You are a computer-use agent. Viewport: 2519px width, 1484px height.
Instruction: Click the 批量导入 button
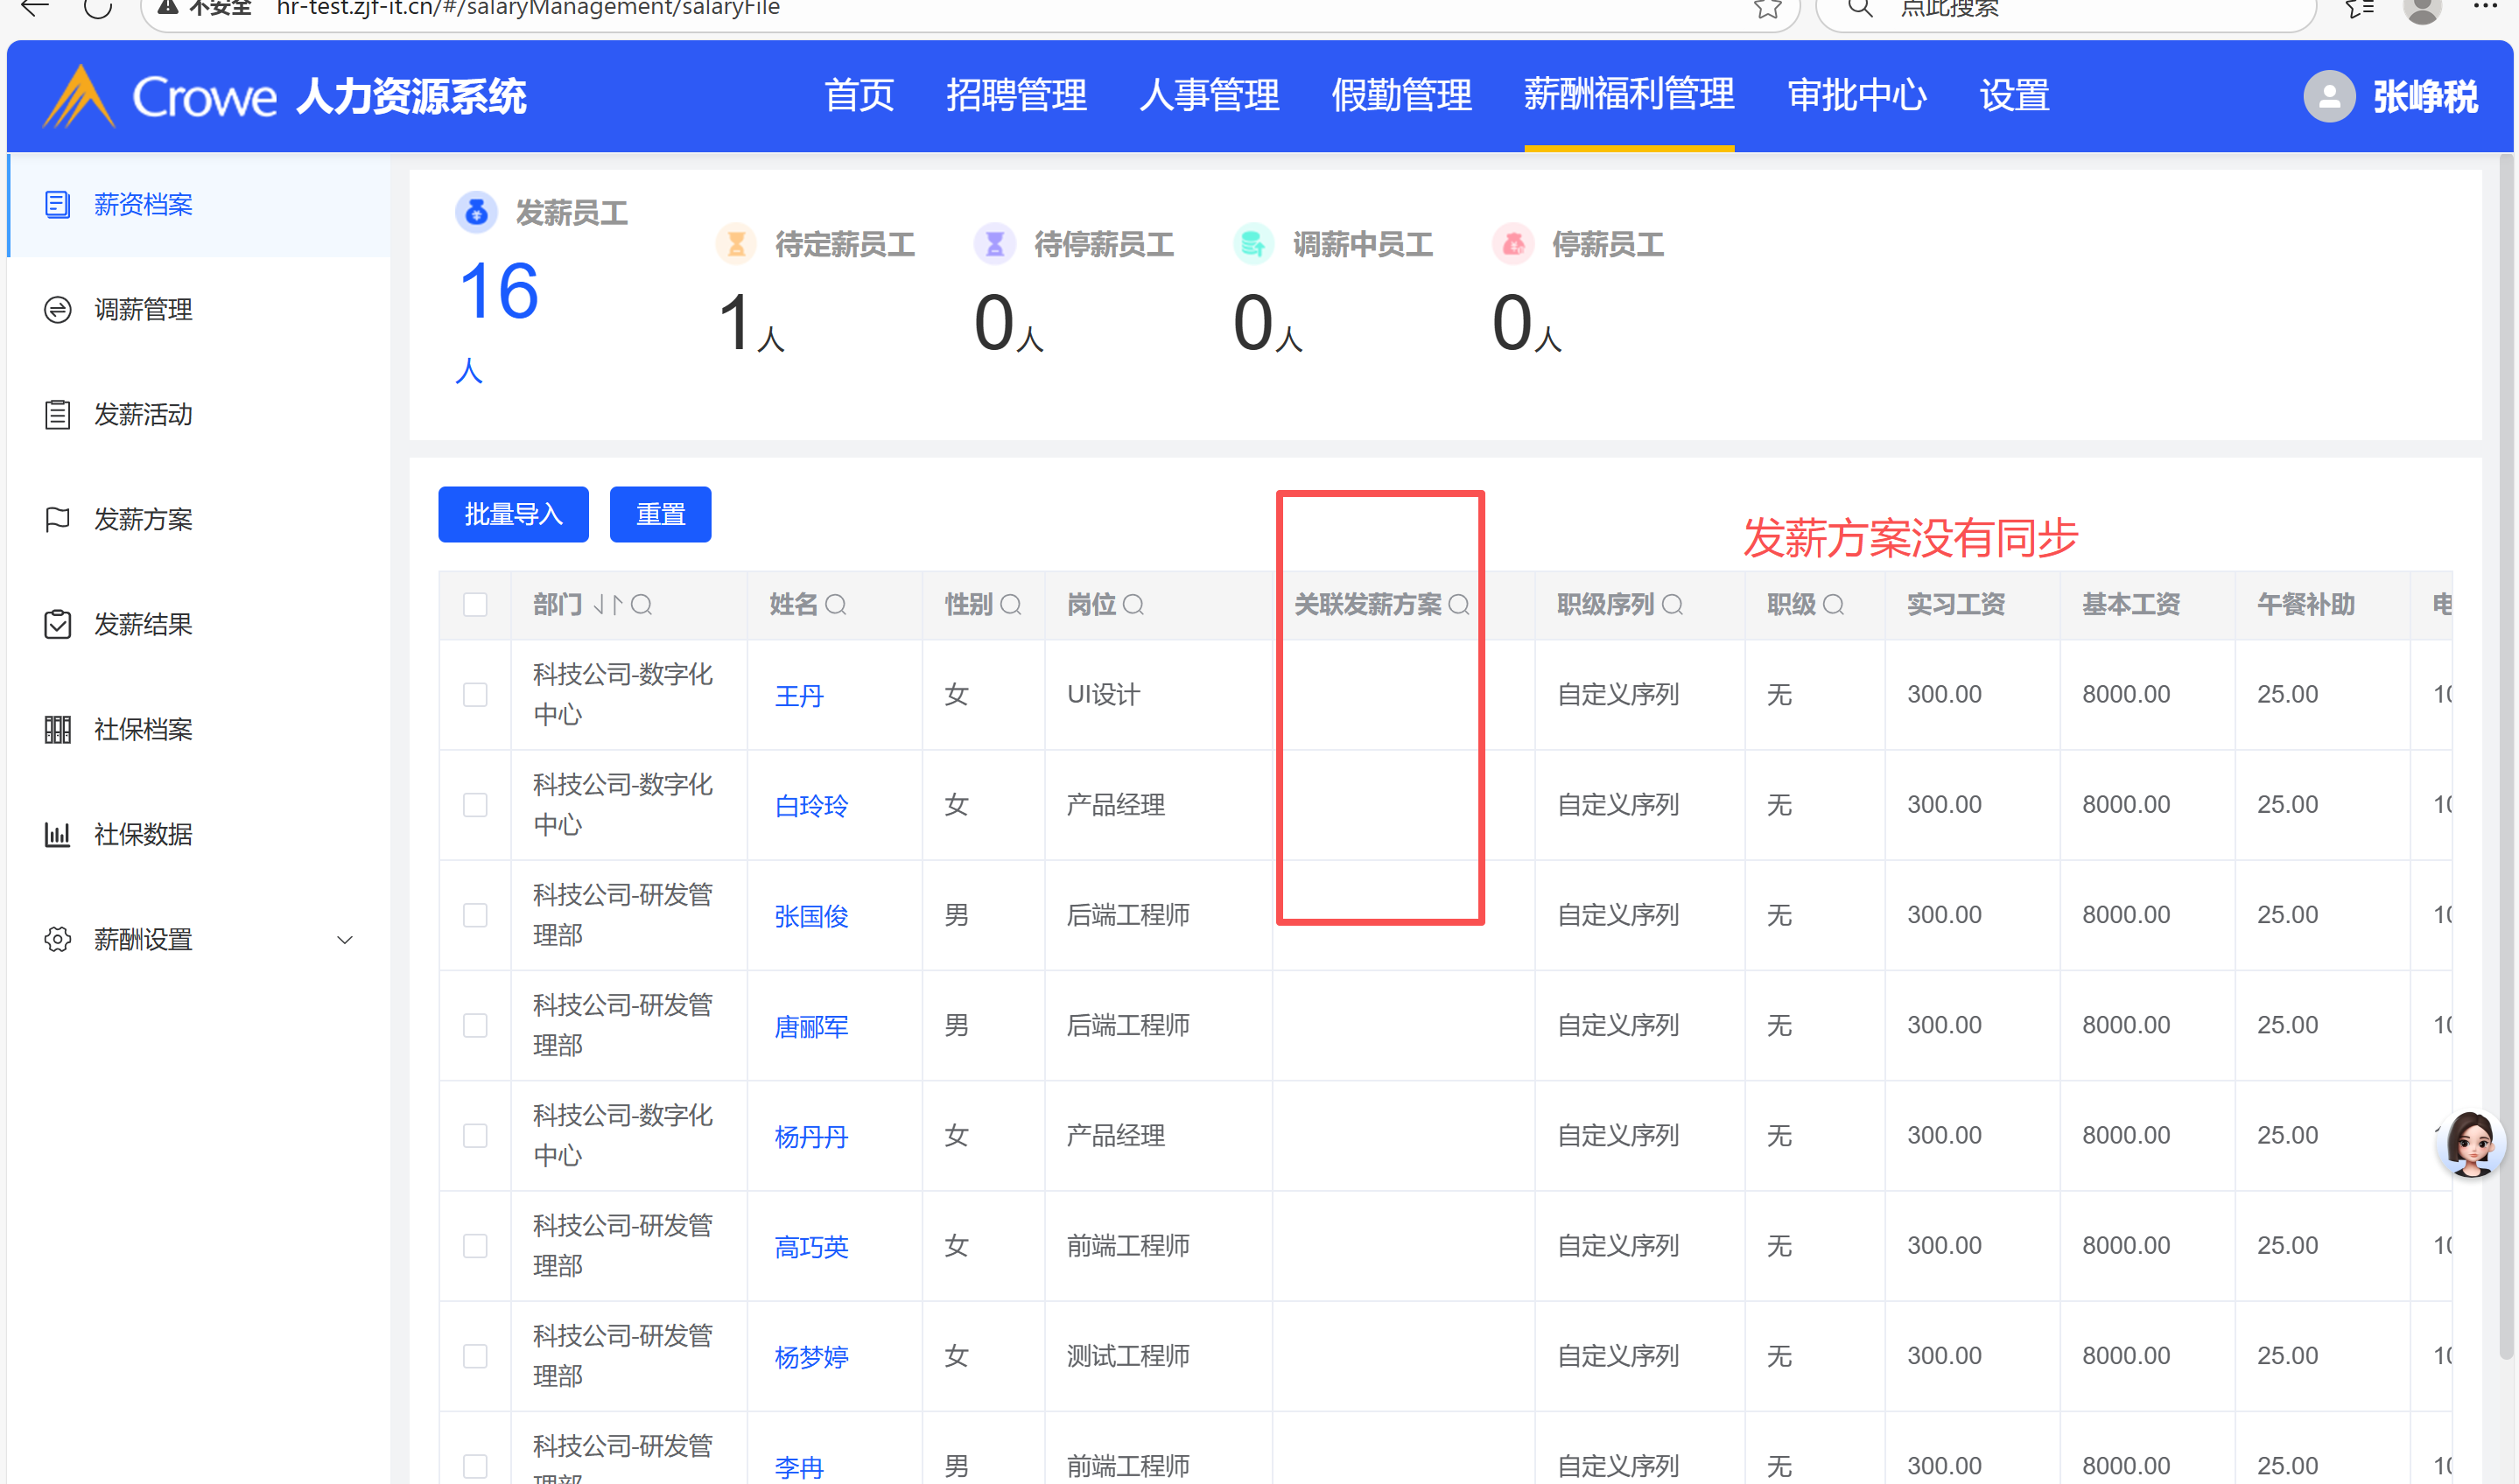513,515
